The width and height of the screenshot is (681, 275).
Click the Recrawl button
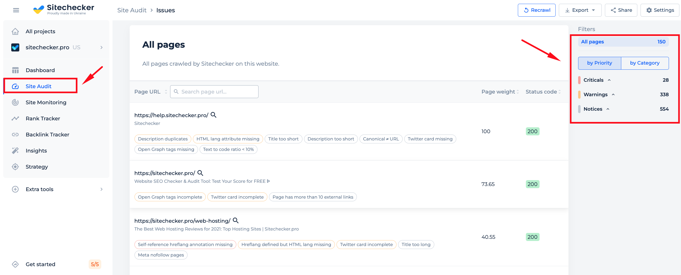pyautogui.click(x=537, y=10)
